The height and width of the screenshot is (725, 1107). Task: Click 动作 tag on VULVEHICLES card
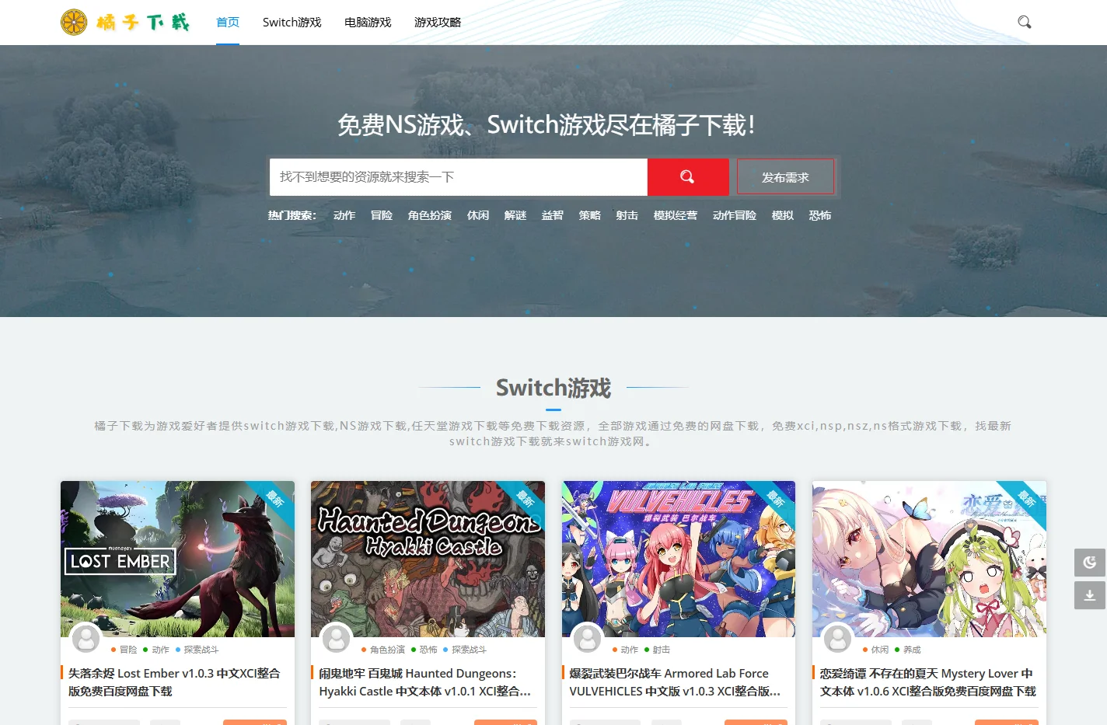[x=630, y=650]
